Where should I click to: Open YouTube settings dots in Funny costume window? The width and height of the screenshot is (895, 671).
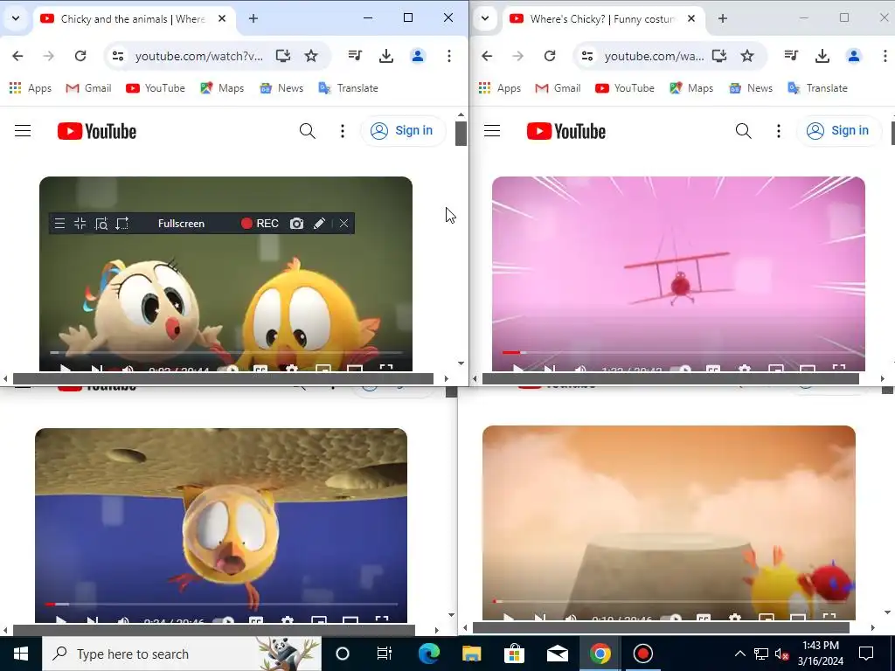(779, 131)
